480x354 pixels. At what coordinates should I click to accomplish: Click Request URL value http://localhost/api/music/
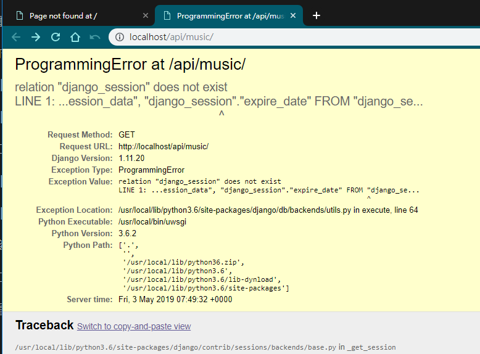coord(163,147)
